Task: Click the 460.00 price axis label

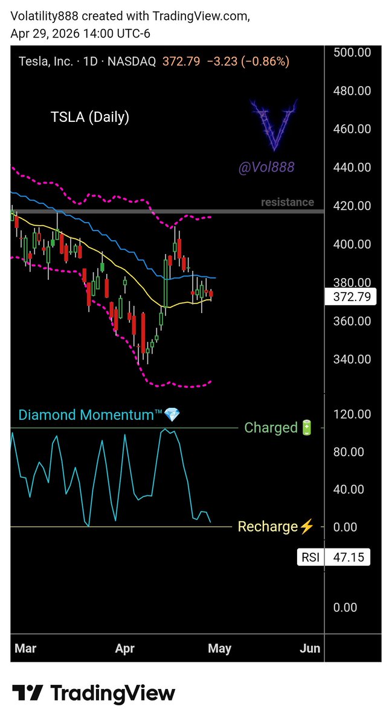Action: click(352, 129)
